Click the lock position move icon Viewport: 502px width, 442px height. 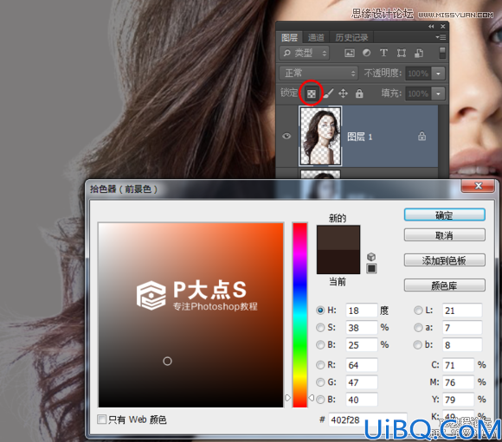(x=343, y=93)
